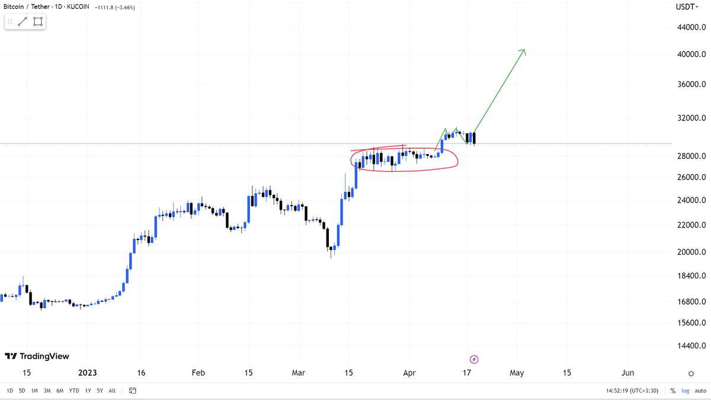Toggle auto scale mode
This screenshot has width=711, height=400.
click(x=700, y=391)
